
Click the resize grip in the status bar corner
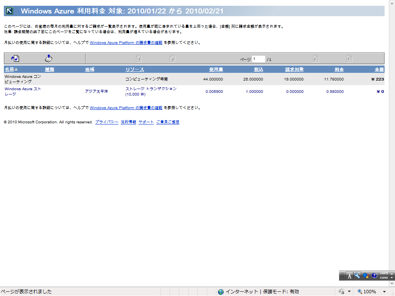[x=392, y=293]
